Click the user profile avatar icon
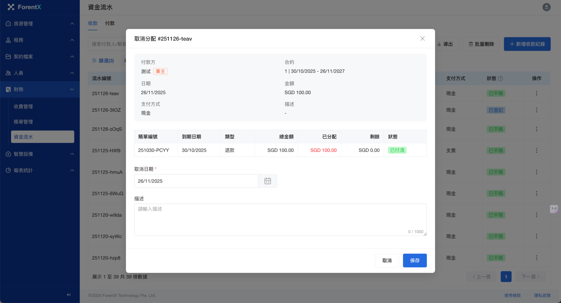Screen dimensions: 561x303 tap(546, 7)
